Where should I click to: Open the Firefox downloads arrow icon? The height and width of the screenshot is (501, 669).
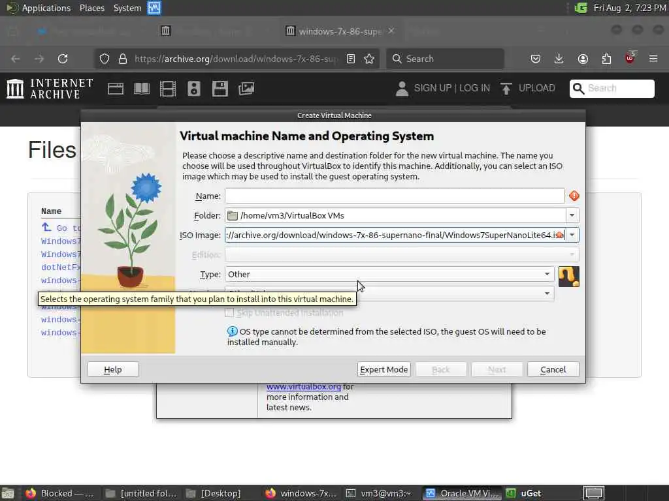(559, 59)
